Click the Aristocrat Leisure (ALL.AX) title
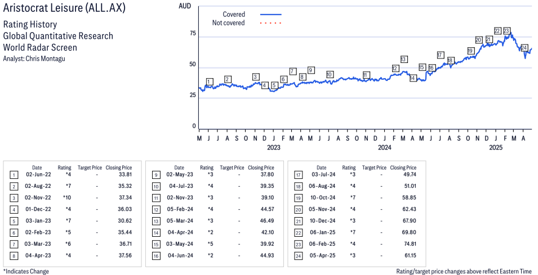The image size is (538, 275). tap(64, 7)
